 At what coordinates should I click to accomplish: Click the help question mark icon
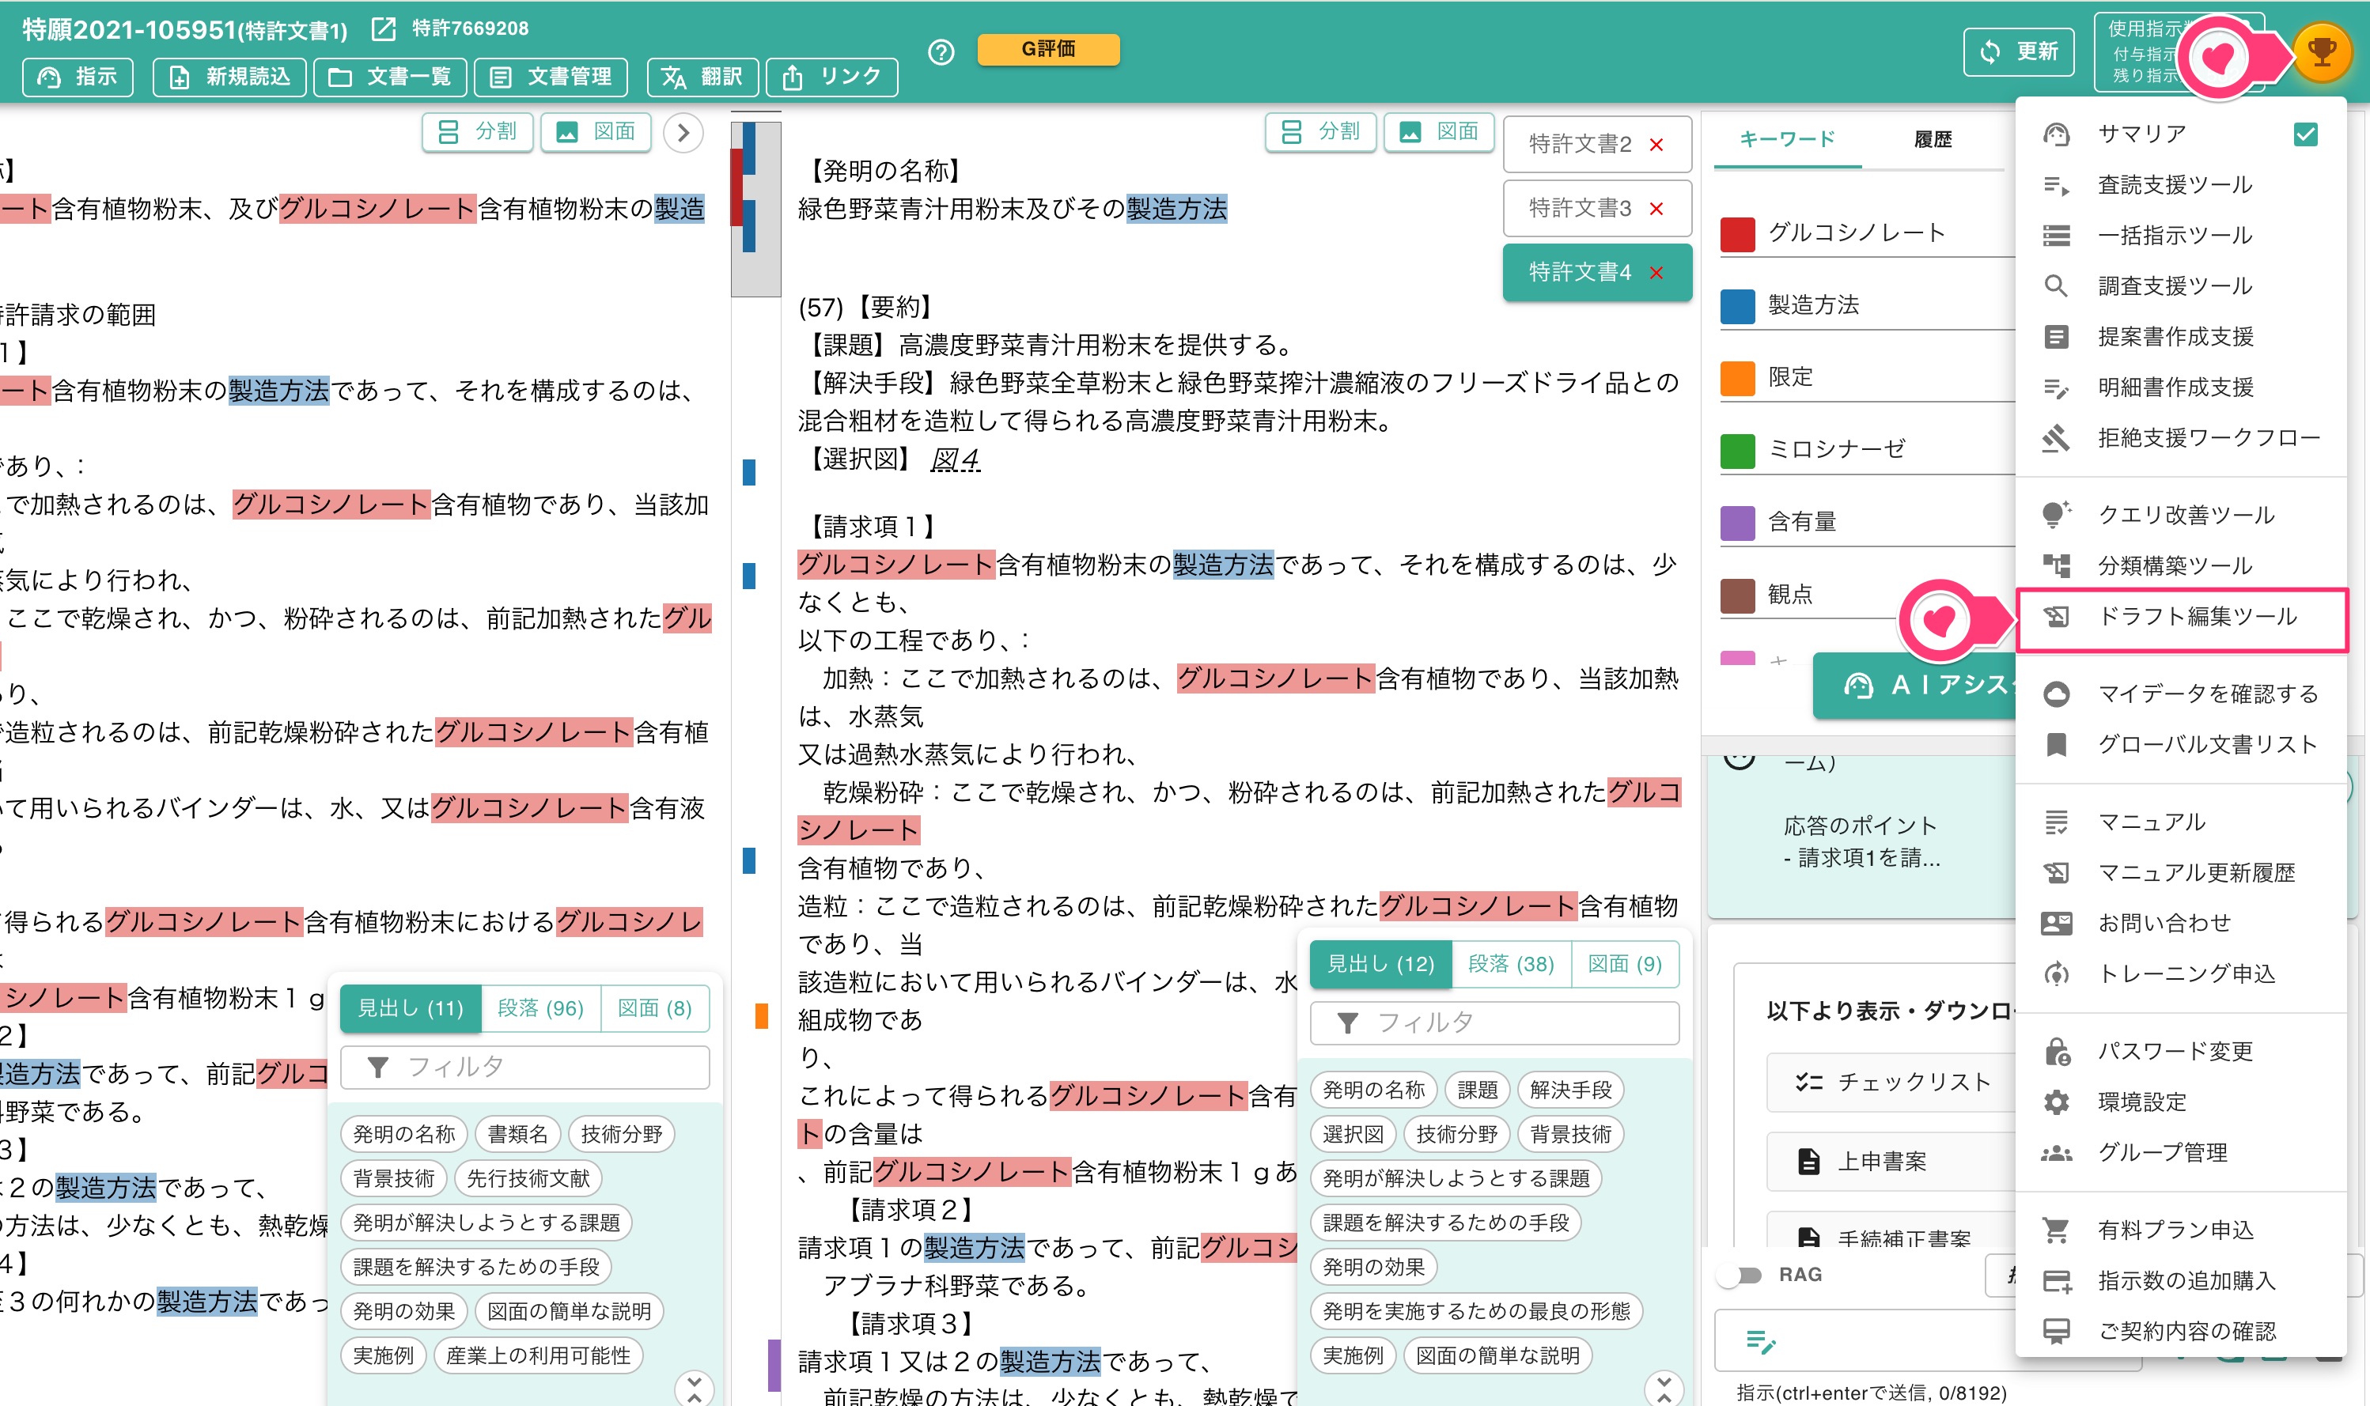tap(941, 52)
